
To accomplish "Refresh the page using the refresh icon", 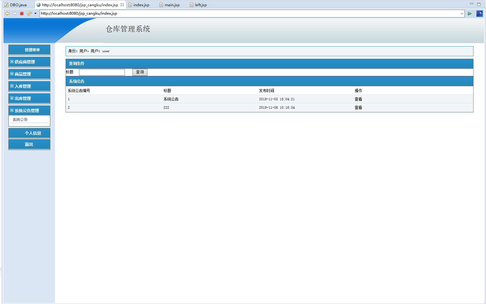I will 29,13.
